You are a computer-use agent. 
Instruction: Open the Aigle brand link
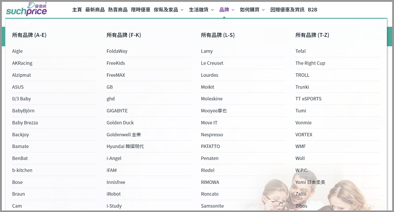(17, 51)
